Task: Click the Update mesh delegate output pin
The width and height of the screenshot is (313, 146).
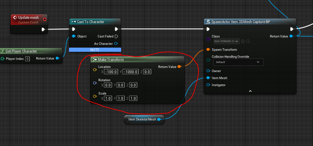Action: [45, 19]
